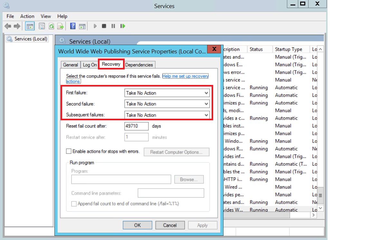This screenshot has width=371, height=240.
Task: Click the Stop Service icon
Action: point(104,26)
